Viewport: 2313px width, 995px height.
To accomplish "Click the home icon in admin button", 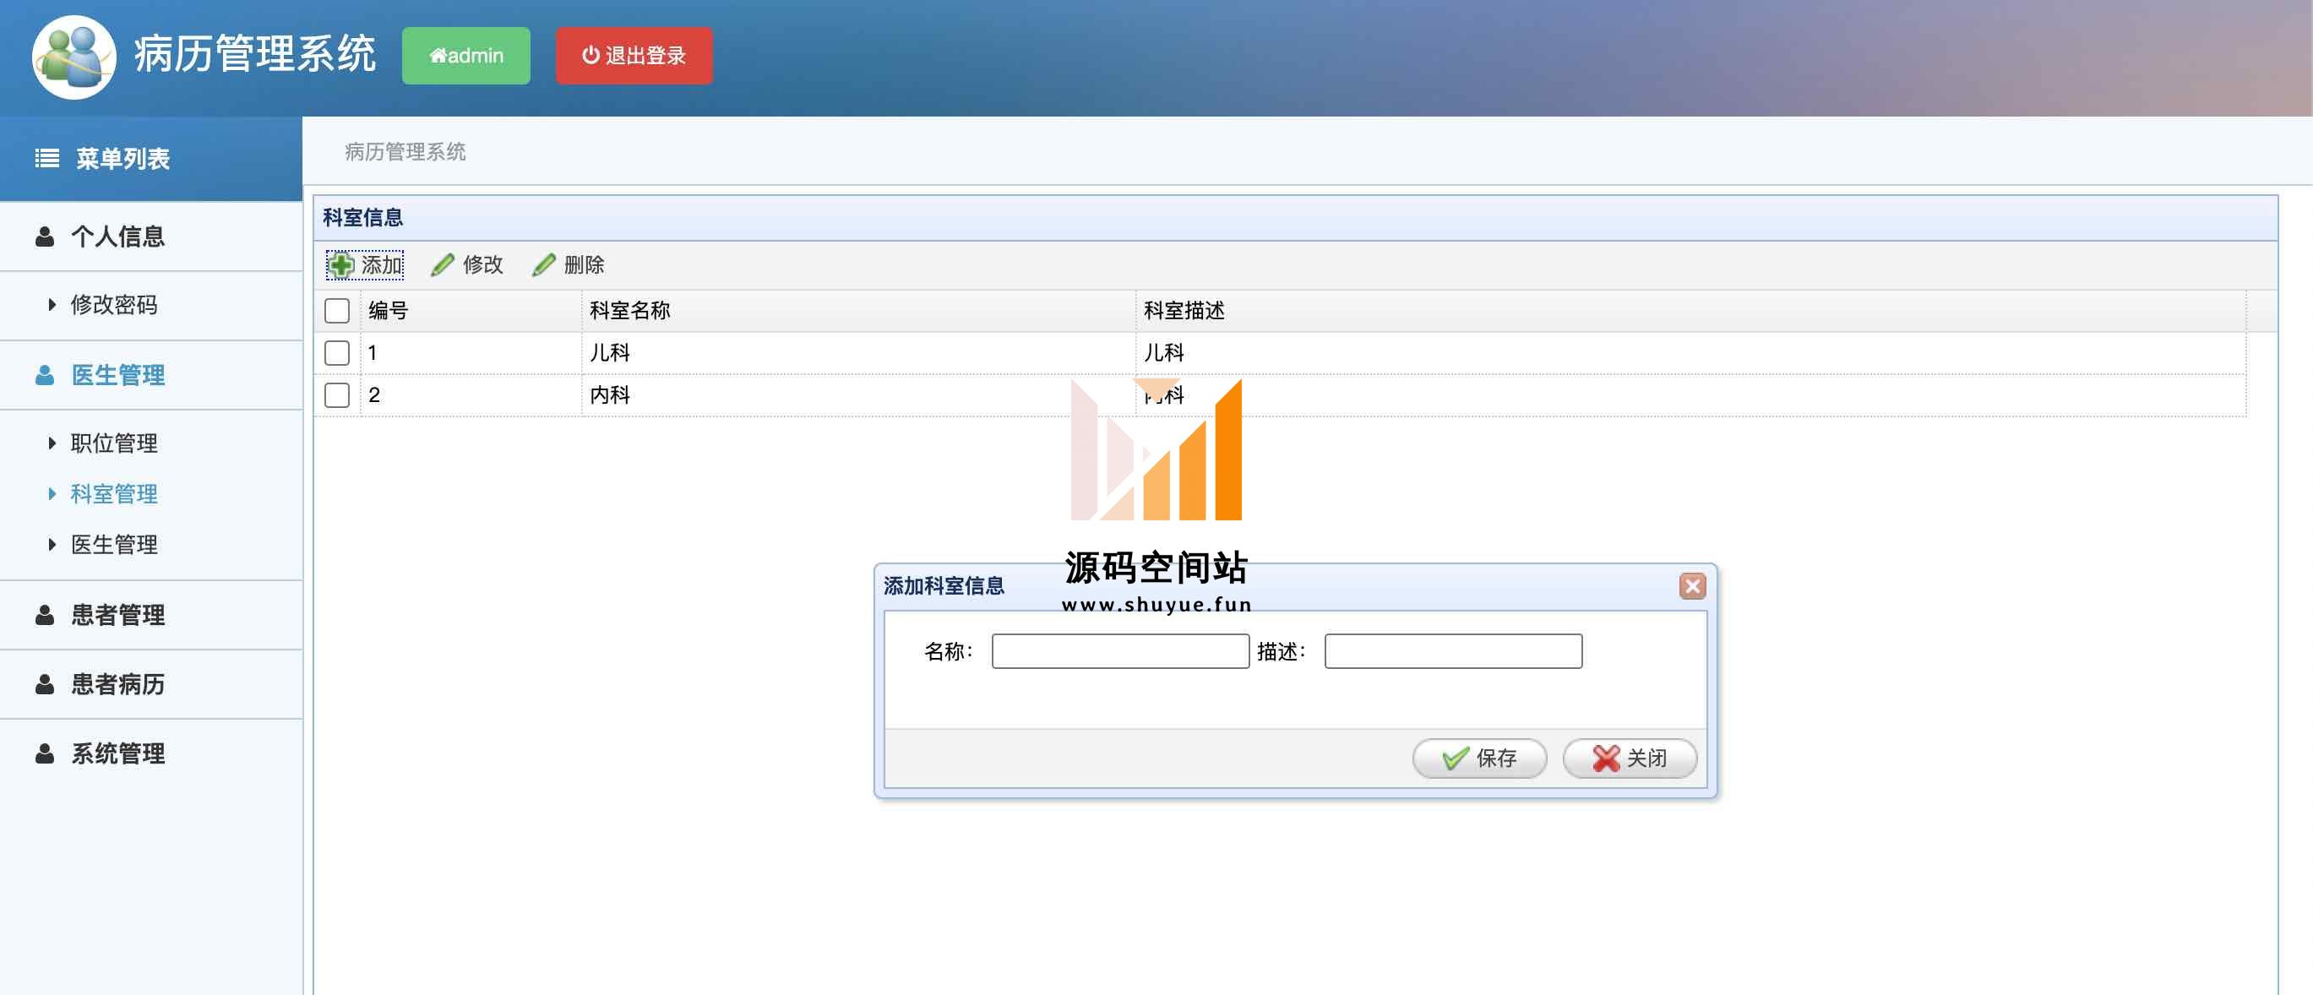I will coord(438,56).
